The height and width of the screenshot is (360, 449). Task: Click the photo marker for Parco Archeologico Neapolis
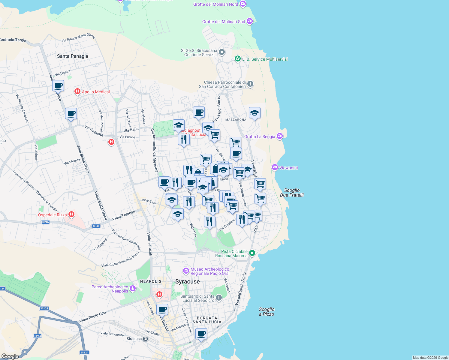132,288
